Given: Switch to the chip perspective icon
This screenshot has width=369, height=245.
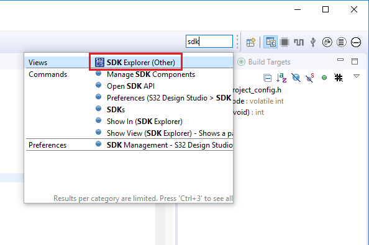Looking at the screenshot, I should point(285,42).
